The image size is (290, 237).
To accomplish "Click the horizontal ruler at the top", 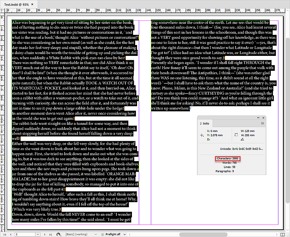I will point(144,11).
